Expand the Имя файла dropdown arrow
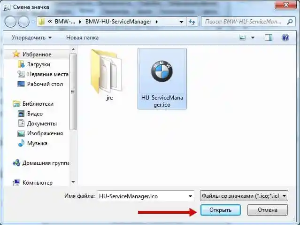This screenshot has height=225, width=300. point(190,196)
